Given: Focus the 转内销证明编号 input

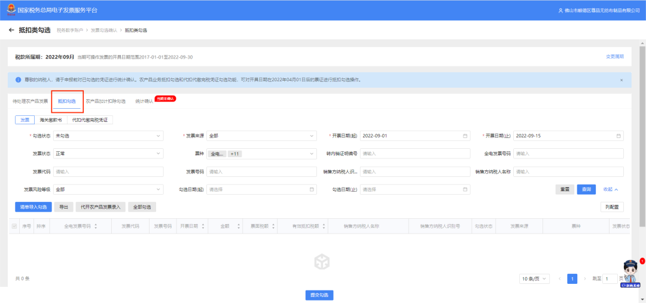Looking at the screenshot, I should (415, 154).
